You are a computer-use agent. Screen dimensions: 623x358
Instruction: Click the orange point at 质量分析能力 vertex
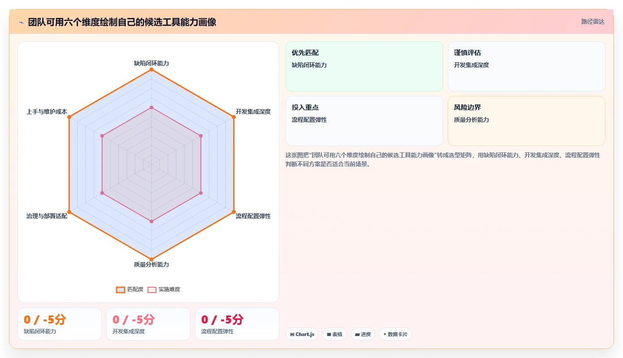[151, 259]
